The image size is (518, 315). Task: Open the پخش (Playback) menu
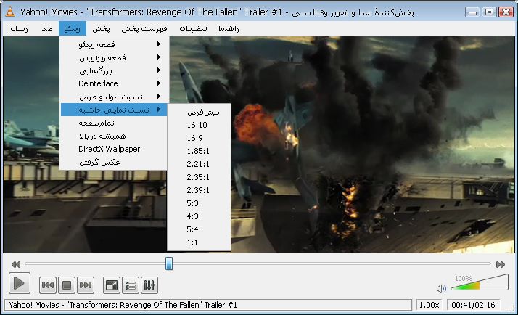[x=101, y=29]
